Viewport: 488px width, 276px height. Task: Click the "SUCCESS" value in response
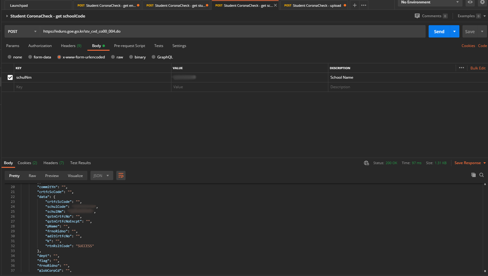coord(85,246)
